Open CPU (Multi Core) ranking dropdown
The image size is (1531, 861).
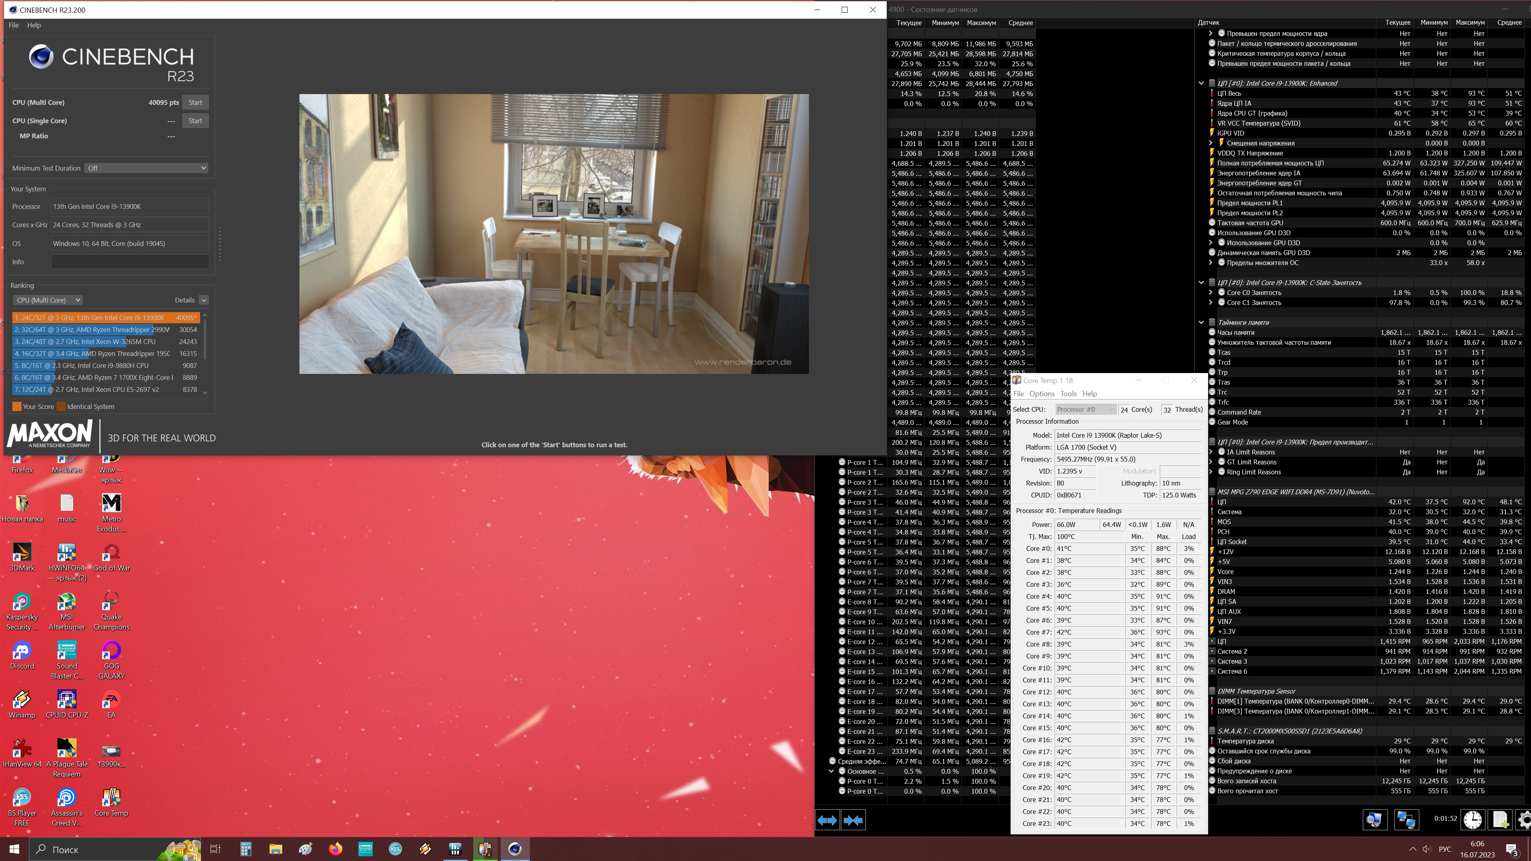click(47, 300)
